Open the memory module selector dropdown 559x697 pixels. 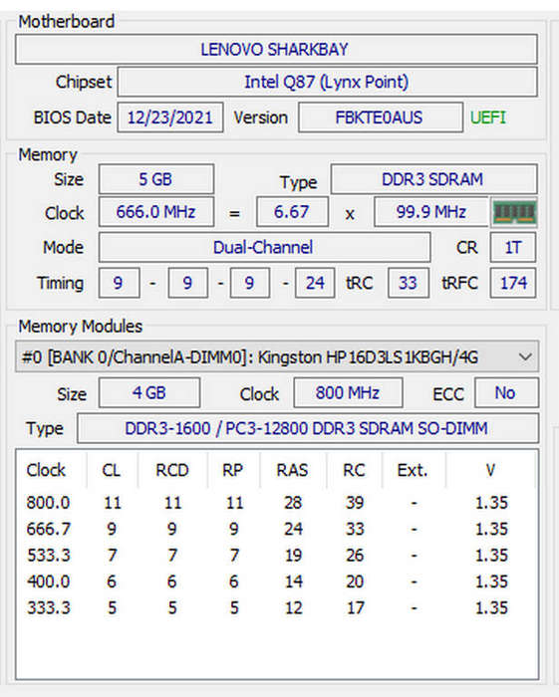point(277,356)
